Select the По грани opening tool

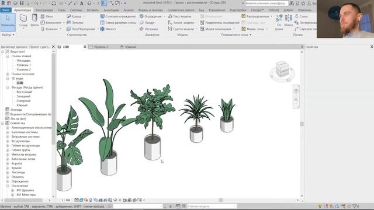click(279, 22)
